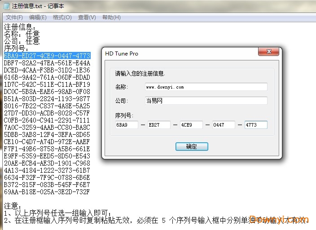Click the serial line B51A-803D-2824-1193-9877
Image resolution: width=316 pixels, height=230 pixels.
(x=47, y=98)
